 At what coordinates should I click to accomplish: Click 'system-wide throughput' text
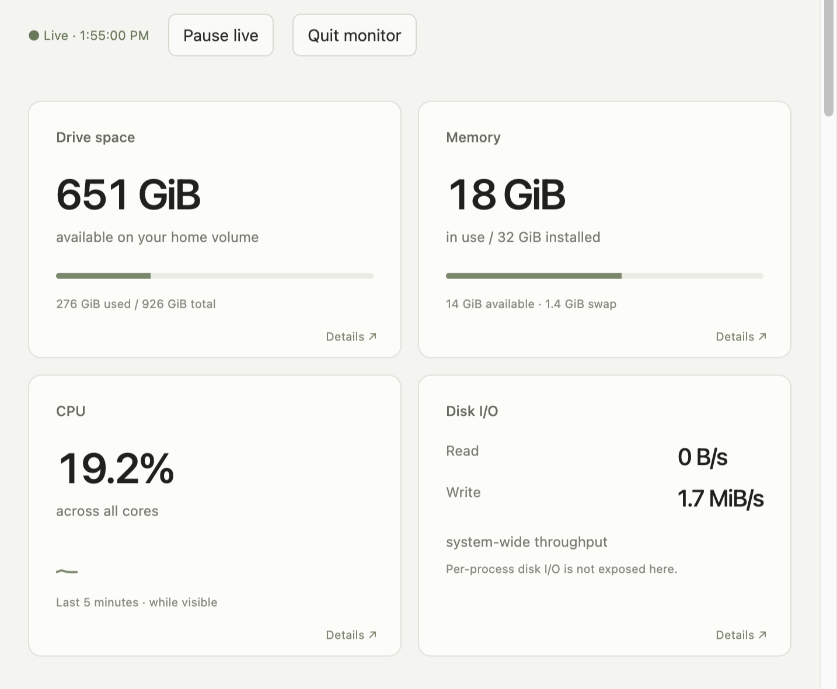click(x=526, y=542)
